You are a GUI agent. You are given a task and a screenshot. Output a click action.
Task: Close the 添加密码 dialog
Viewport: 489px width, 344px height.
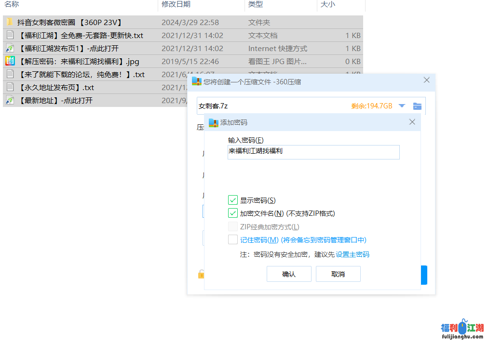(412, 122)
